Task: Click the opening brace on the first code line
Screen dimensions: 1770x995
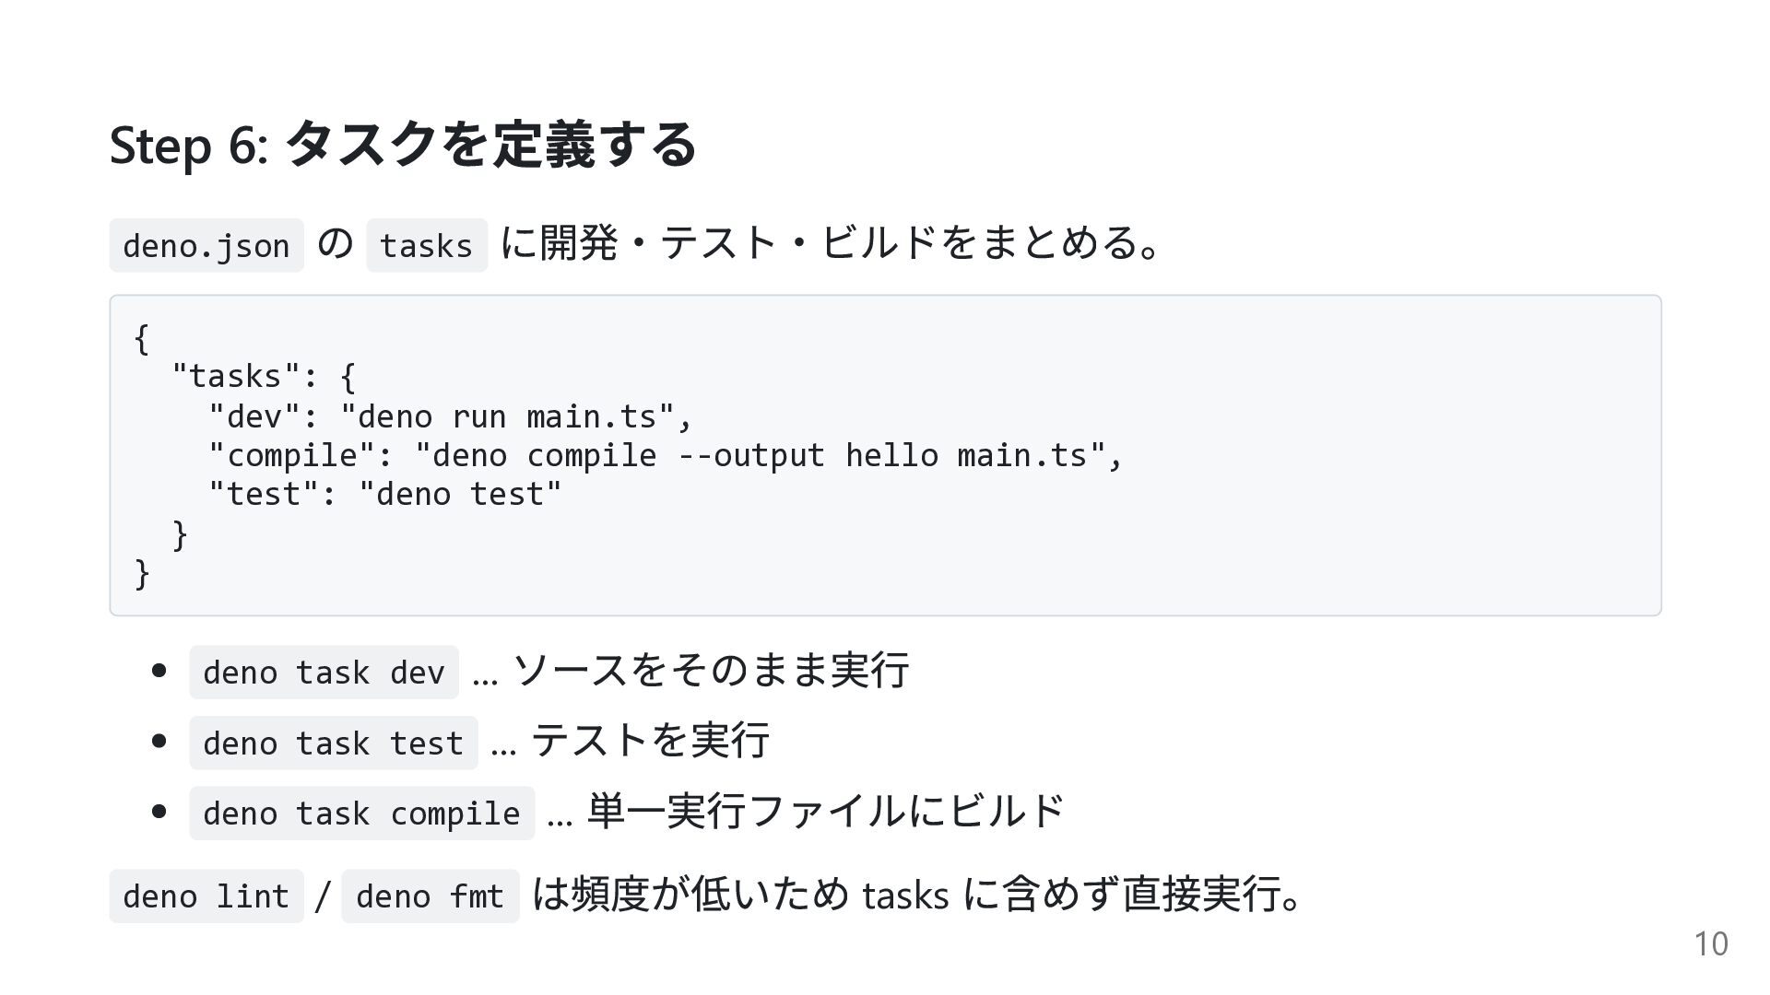Action: [x=141, y=338]
